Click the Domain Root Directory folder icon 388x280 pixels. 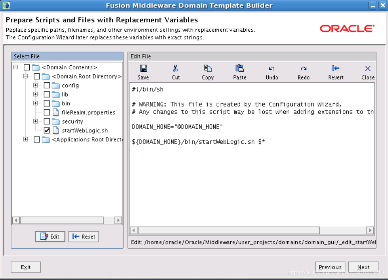[46, 76]
